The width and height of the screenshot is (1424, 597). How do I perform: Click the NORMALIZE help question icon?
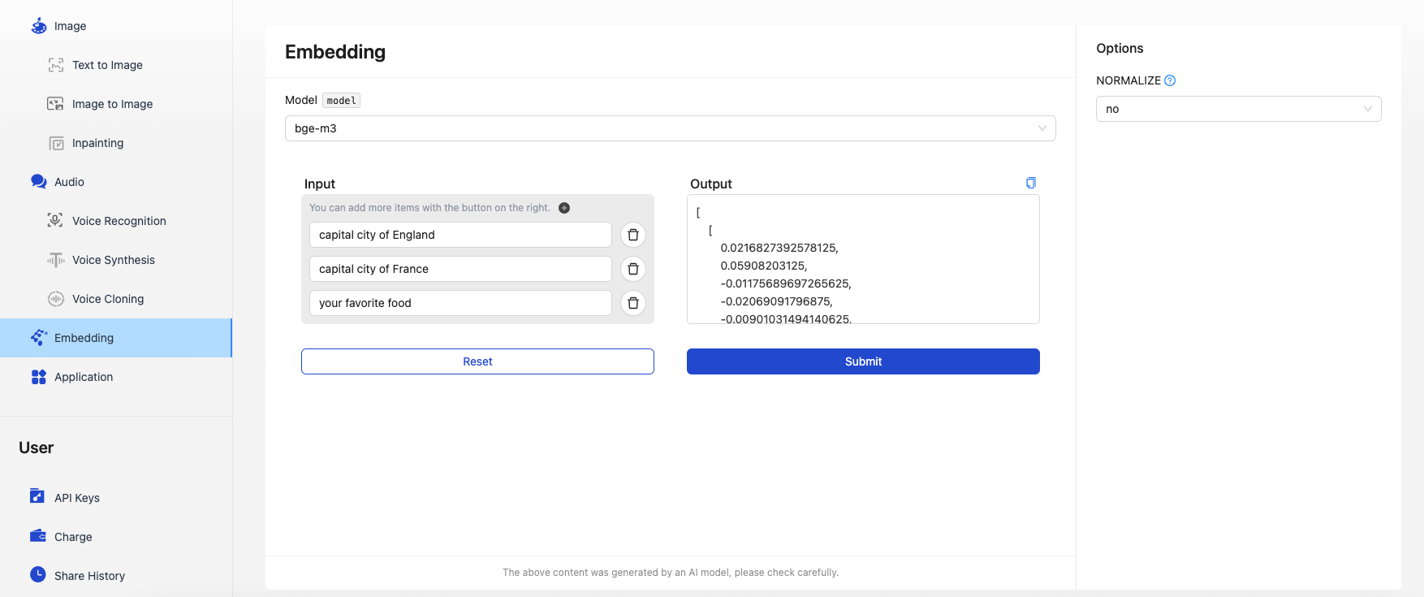click(x=1170, y=80)
